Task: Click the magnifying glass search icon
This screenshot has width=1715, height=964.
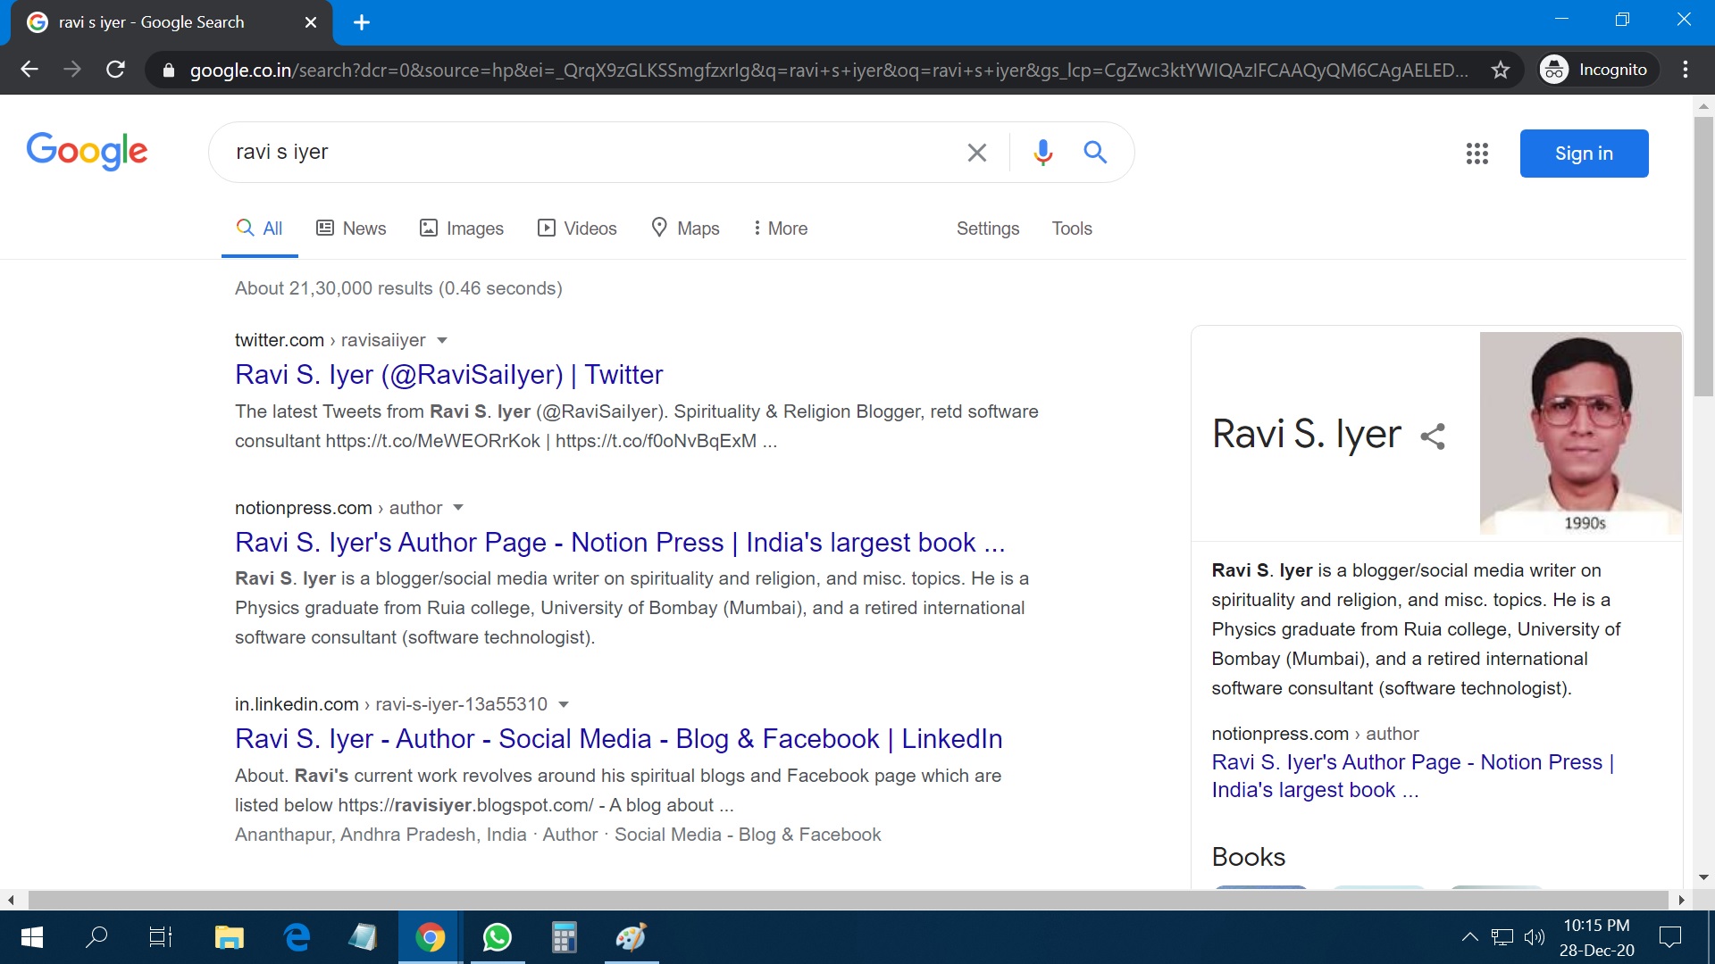Action: (x=1094, y=152)
